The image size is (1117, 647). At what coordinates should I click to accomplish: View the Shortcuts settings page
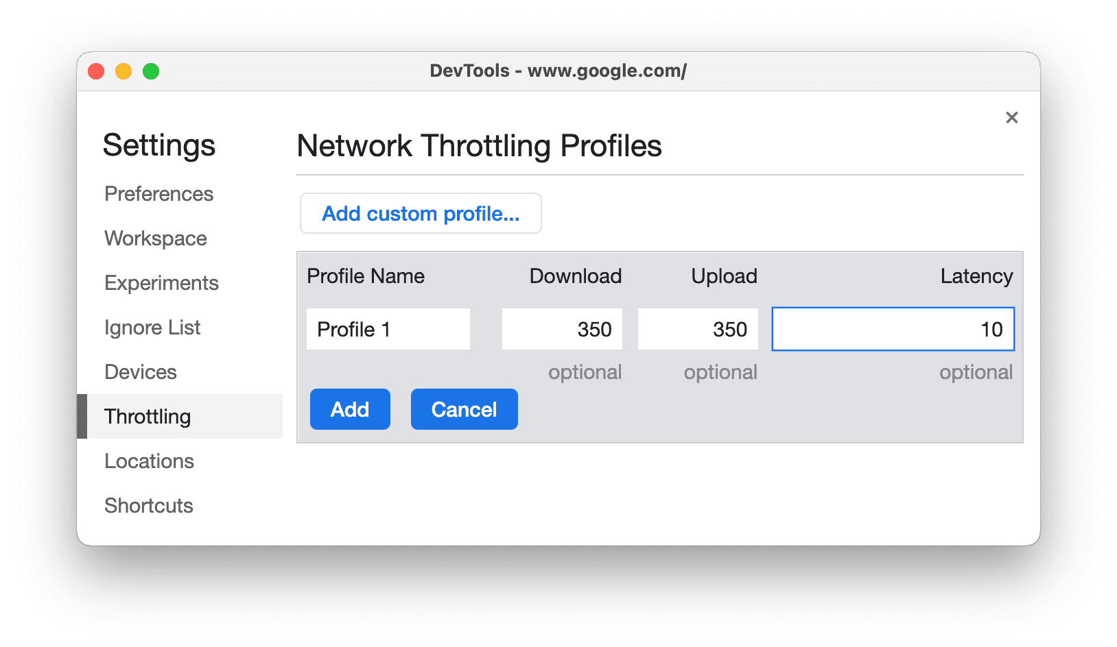pyautogui.click(x=148, y=506)
